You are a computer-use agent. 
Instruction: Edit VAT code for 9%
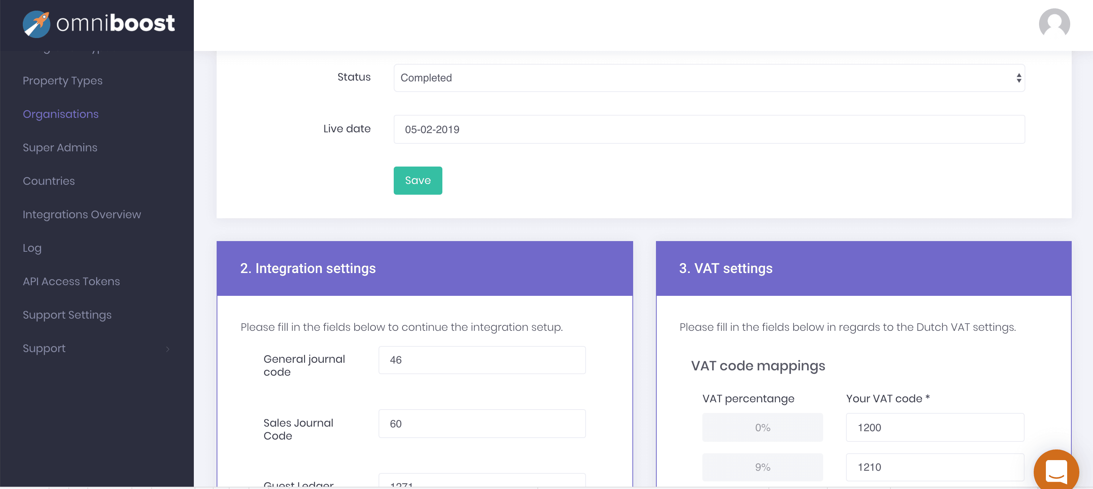point(935,467)
